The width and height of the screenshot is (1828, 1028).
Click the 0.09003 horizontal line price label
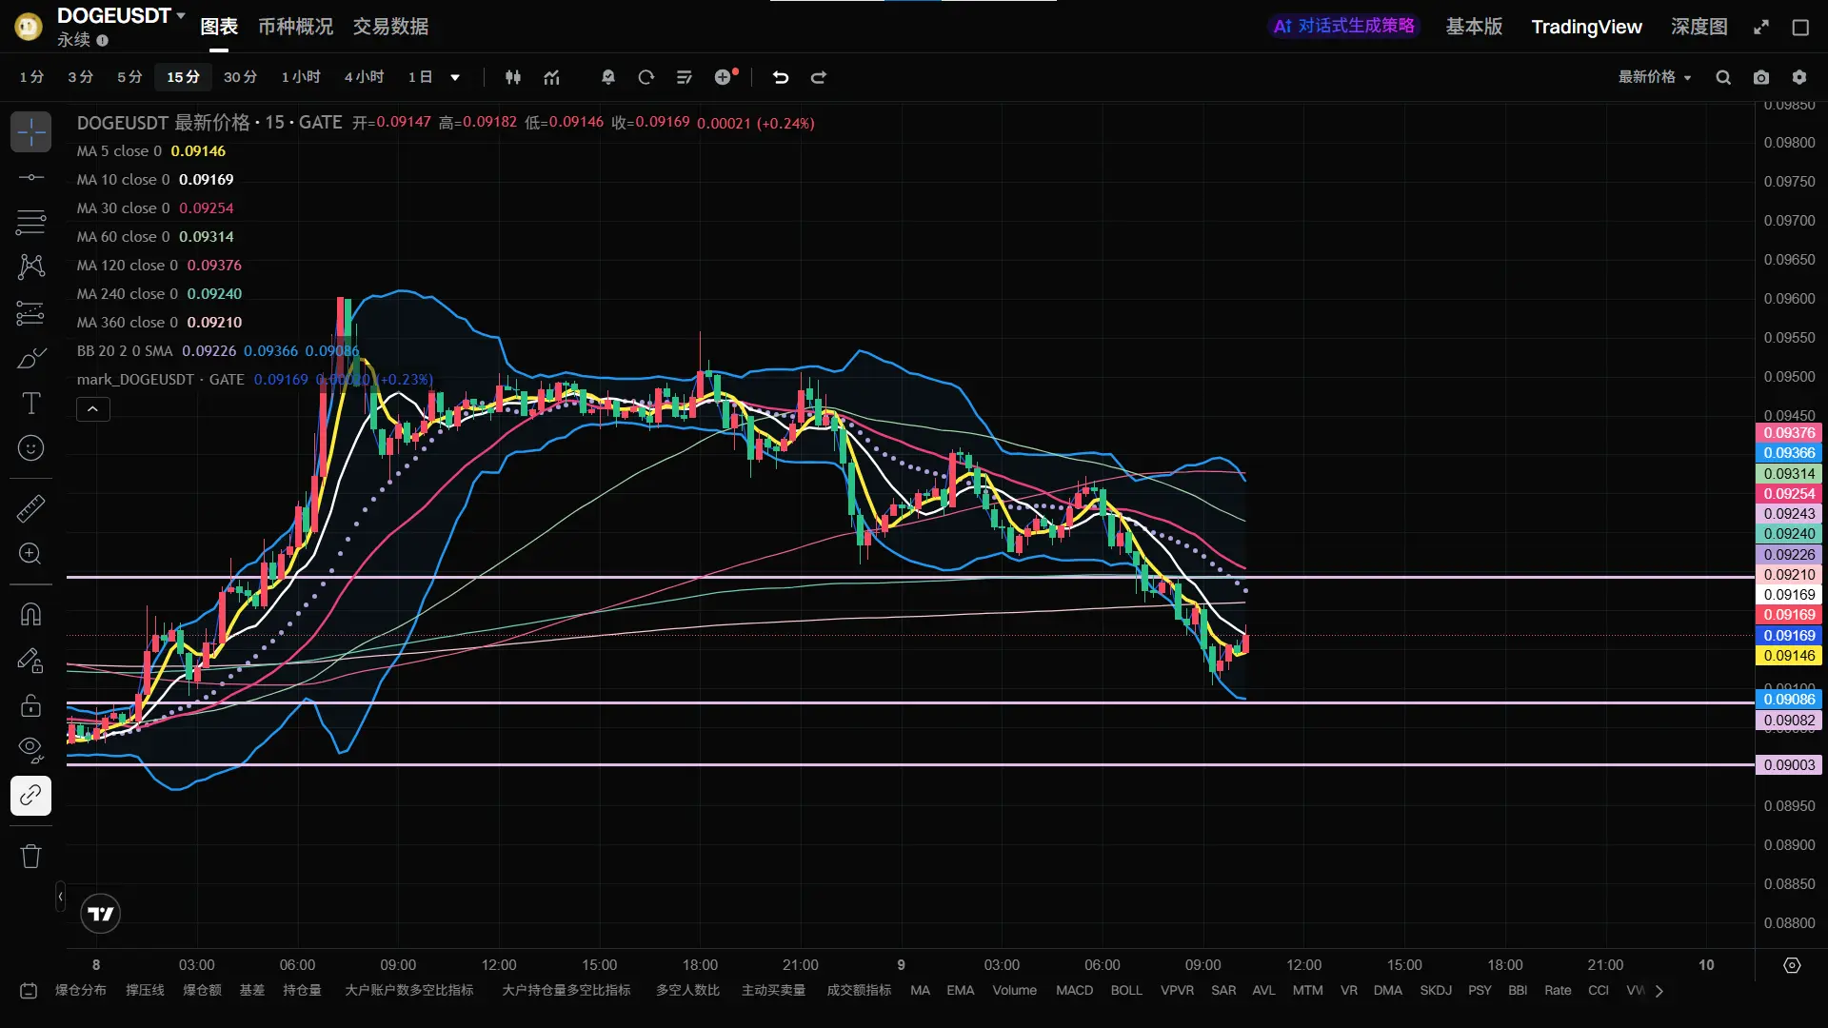point(1788,765)
